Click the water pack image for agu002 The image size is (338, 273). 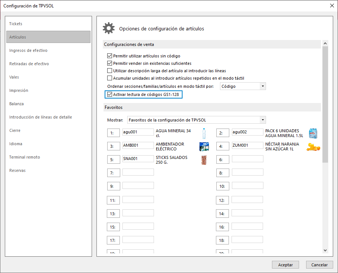(x=313, y=133)
